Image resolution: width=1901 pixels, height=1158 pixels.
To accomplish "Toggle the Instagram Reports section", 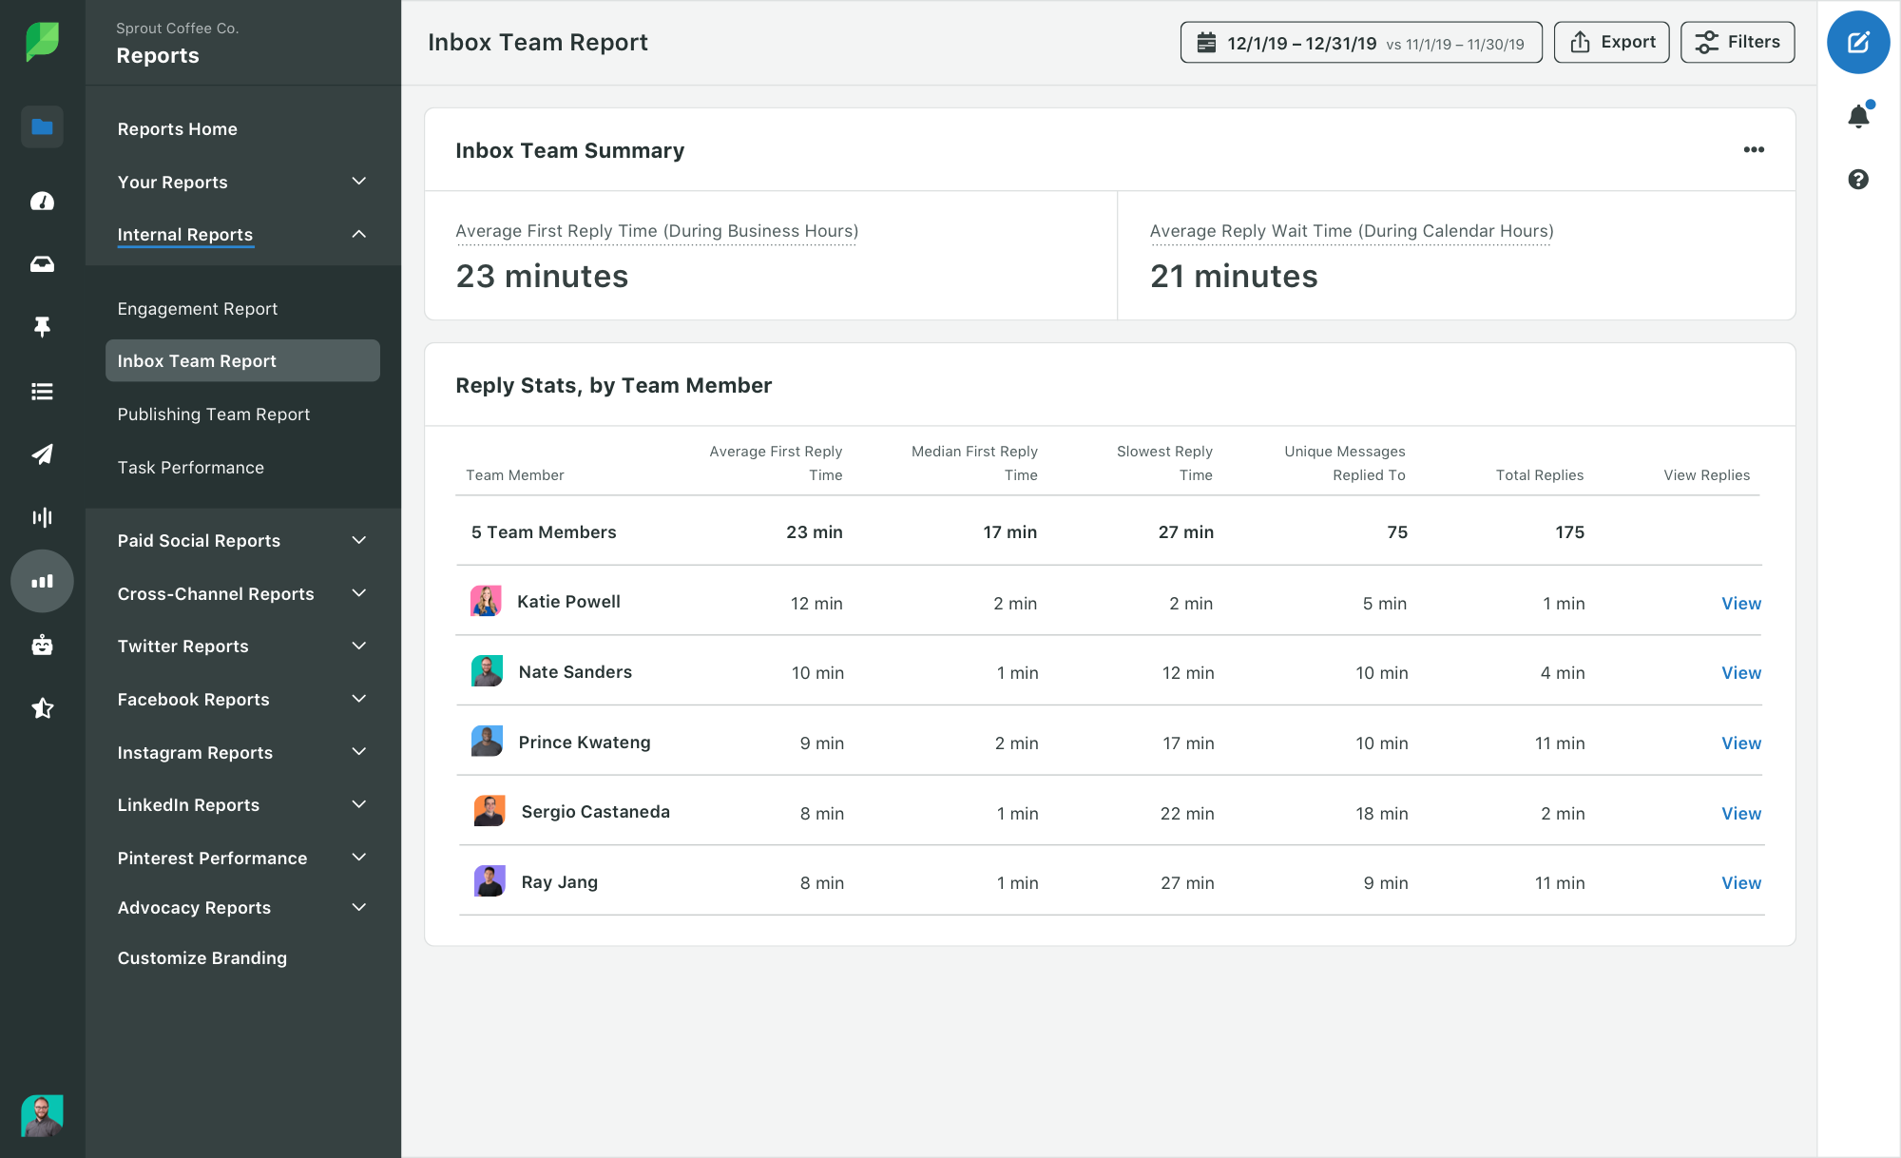I will (243, 751).
